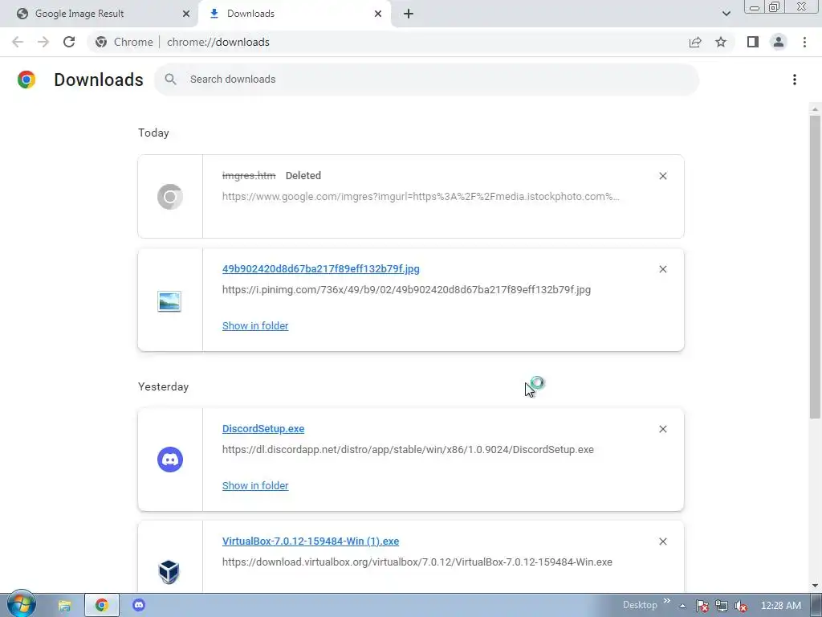Go back using the browser back arrow
Viewport: 822px width, 617px height.
point(18,42)
